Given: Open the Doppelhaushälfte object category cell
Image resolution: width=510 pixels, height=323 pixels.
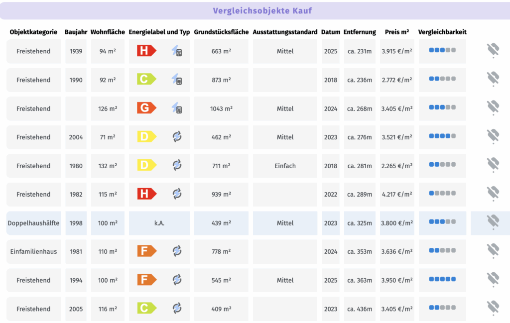Looking at the screenshot, I should (x=33, y=223).
